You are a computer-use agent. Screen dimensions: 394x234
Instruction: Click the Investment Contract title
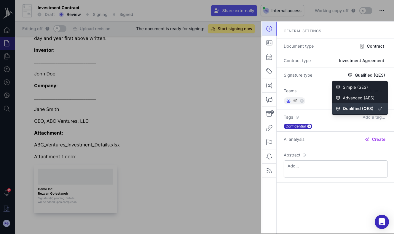coord(58,8)
